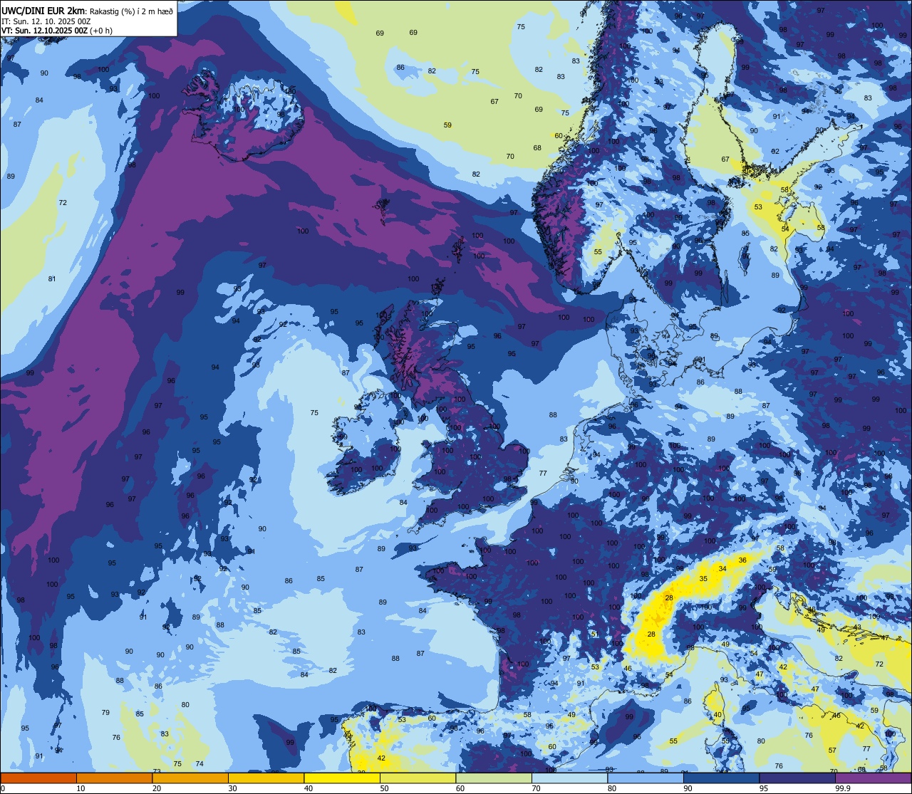Click the parameter label 'Rakastig (%) í 2 m hæð'
Image resolution: width=912 pixels, height=794 pixels.
click(132, 11)
